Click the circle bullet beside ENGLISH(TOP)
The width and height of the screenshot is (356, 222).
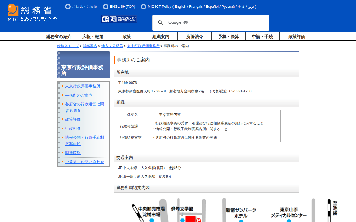106,7
